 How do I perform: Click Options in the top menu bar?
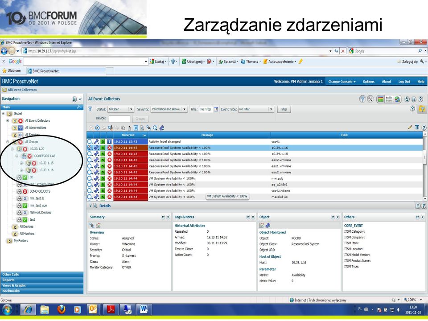pos(369,82)
